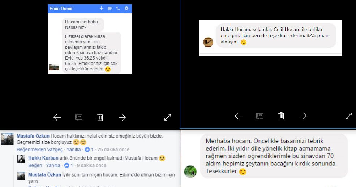
Task: Start video call with Emin Demir
Action: (110, 8)
